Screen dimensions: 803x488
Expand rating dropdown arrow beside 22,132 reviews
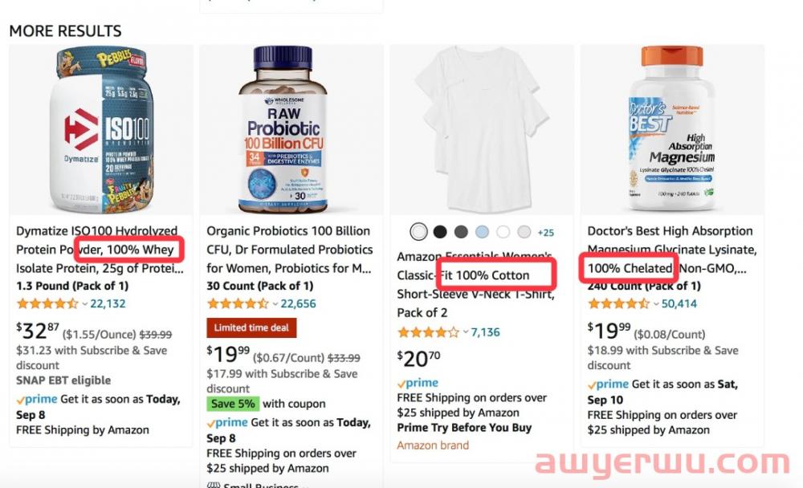[x=84, y=303]
